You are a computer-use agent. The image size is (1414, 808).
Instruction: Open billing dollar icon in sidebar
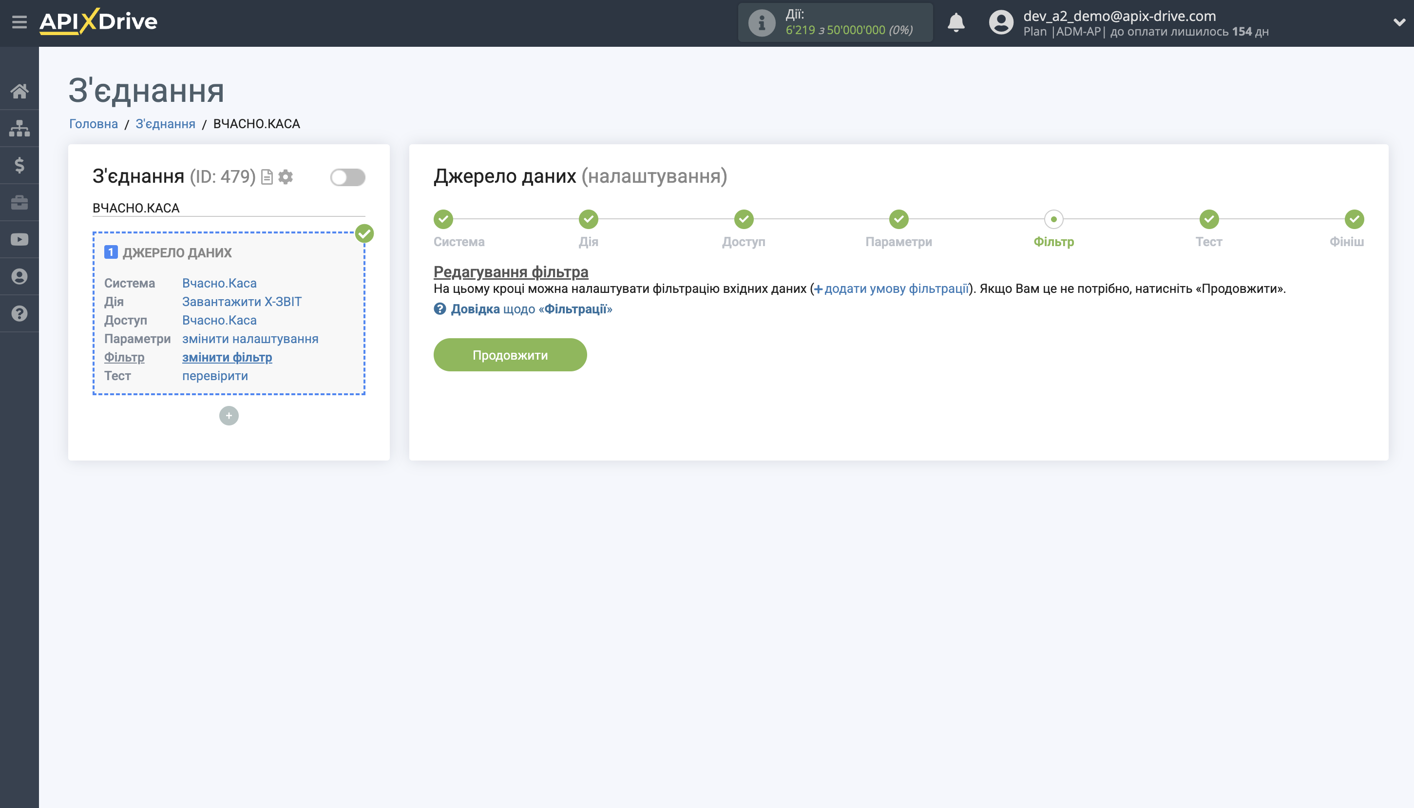[x=19, y=165]
